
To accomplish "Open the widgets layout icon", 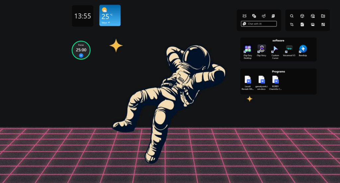I will point(323,24).
